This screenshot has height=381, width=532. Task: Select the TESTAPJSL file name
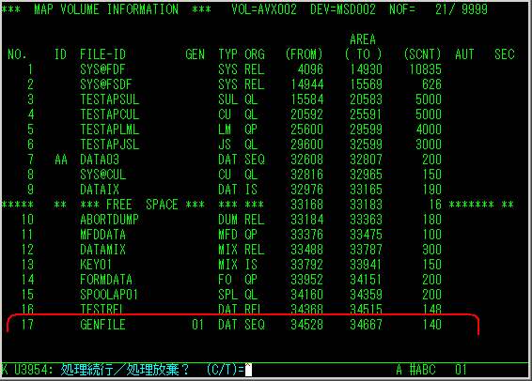coord(110,145)
